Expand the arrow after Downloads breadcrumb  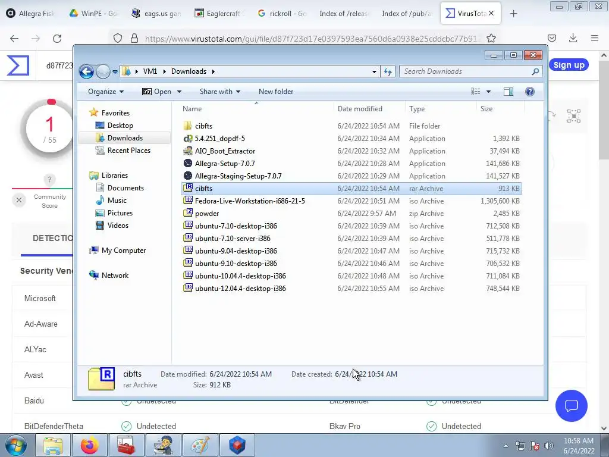(x=214, y=71)
